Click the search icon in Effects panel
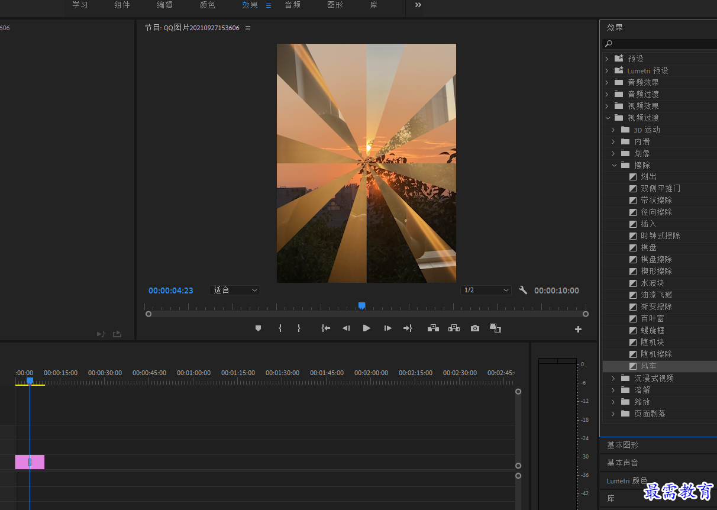 tap(609, 44)
